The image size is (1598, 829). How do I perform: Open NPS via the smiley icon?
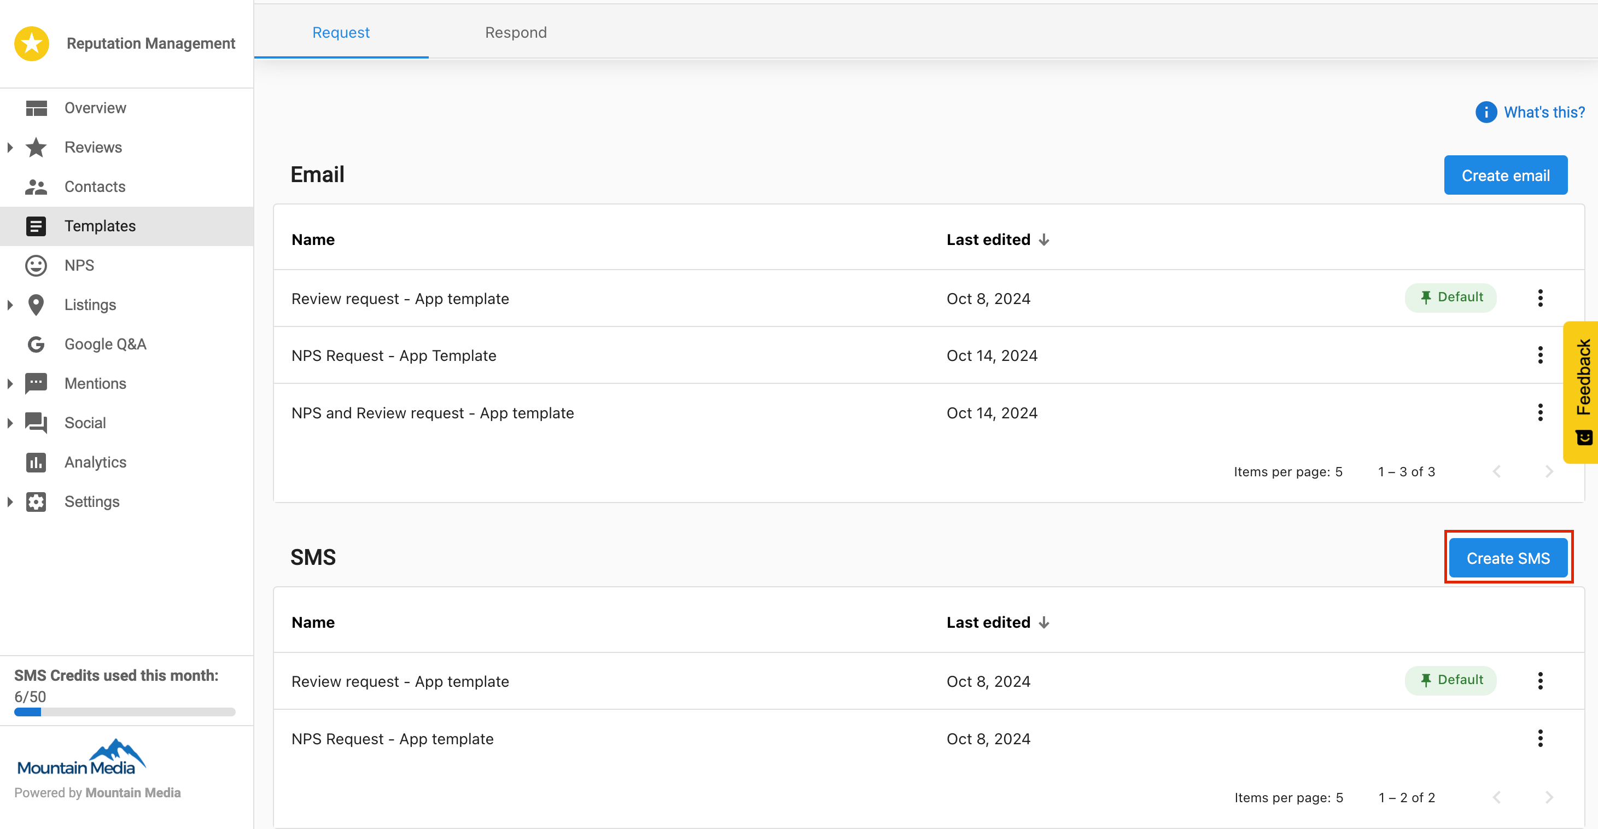36,266
